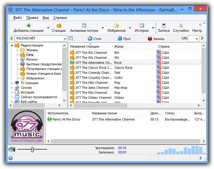Open dropdown arrow next to Избранное

(x=130, y=28)
